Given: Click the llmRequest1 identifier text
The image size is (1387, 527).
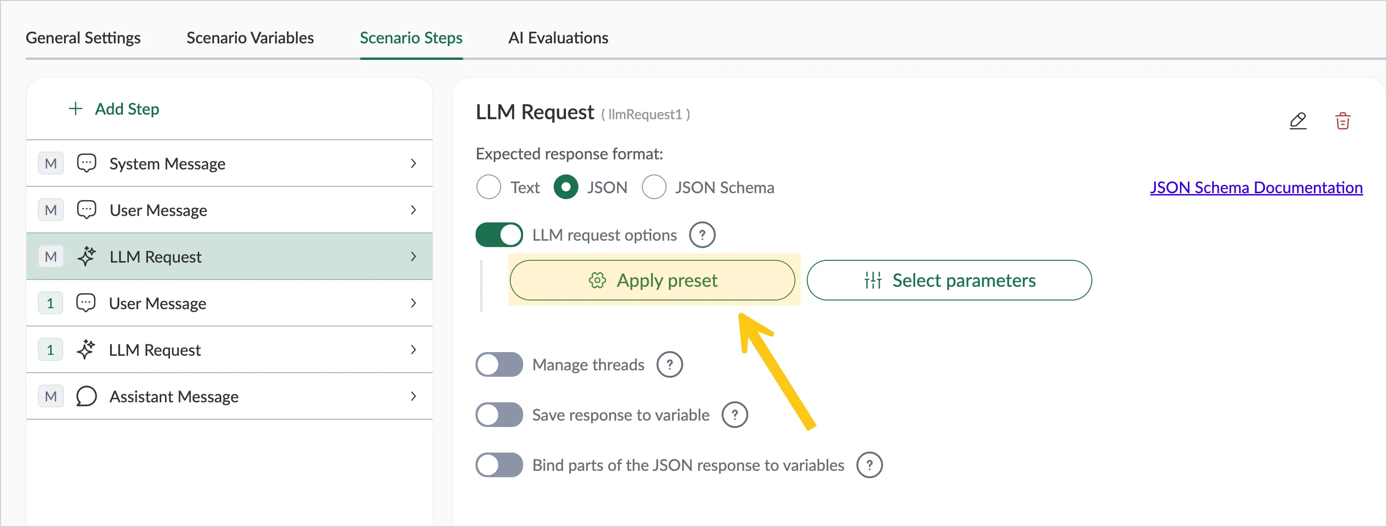Looking at the screenshot, I should (645, 114).
